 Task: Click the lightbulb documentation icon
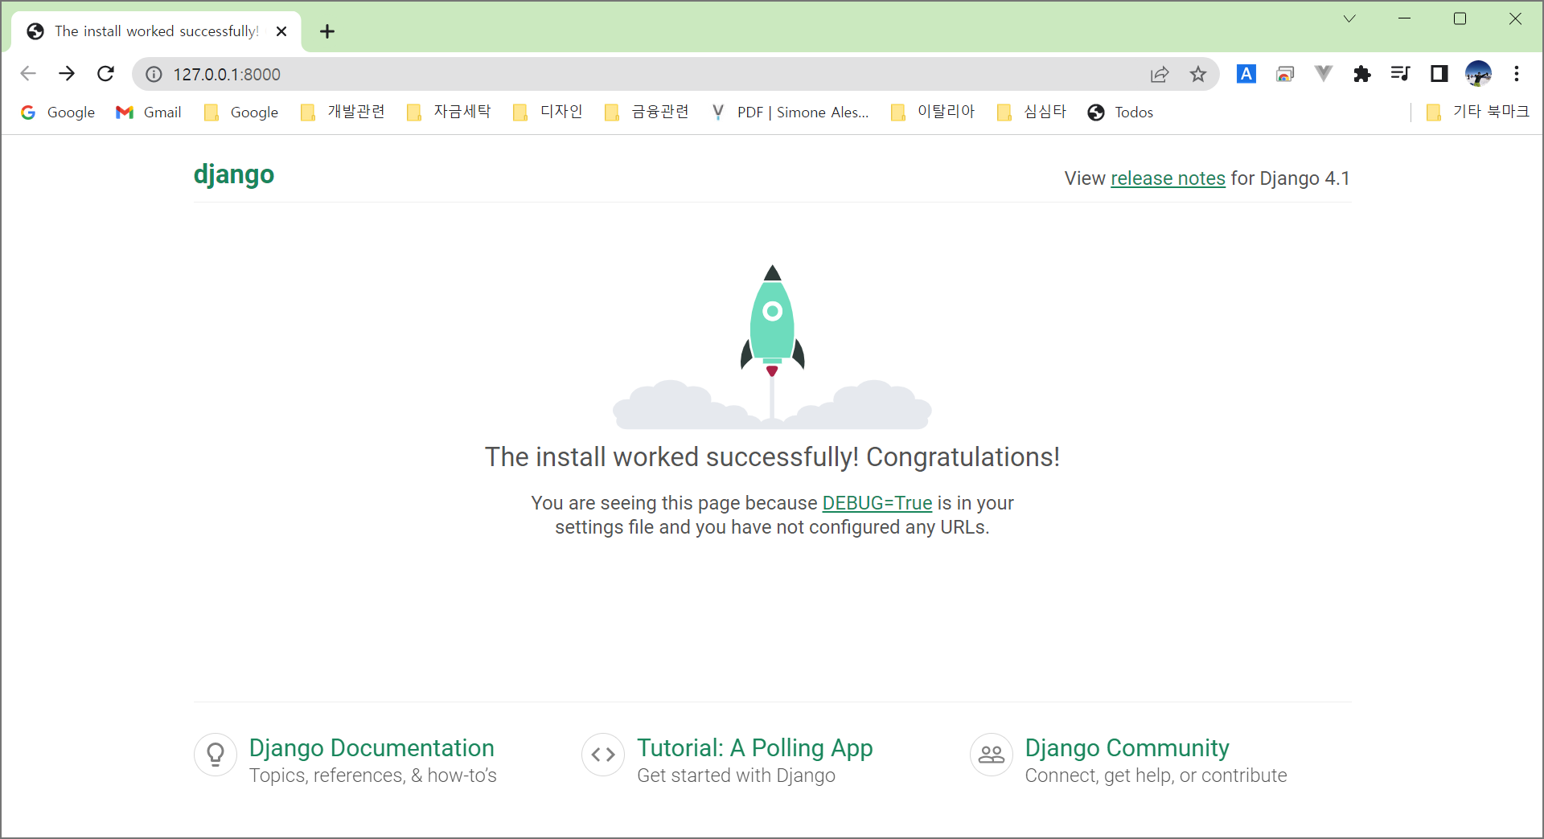216,755
